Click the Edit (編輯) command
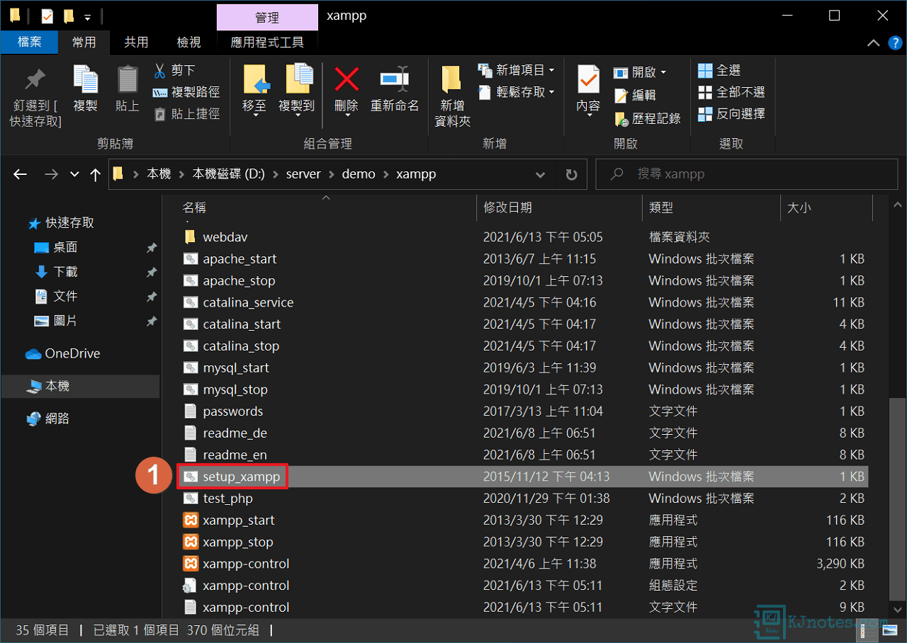Viewport: 907px width, 643px height. [x=634, y=95]
